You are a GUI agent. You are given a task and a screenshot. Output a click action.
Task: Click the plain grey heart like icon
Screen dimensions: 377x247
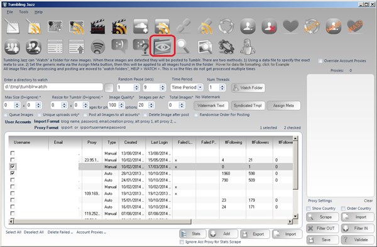(291, 26)
